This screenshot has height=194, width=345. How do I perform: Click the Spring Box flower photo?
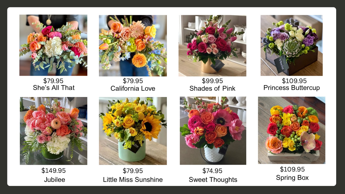291,130
